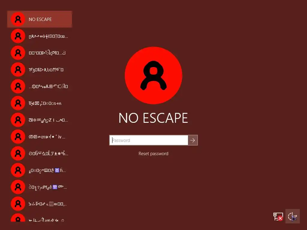Click the avatar of third user in list

click(x=18, y=53)
